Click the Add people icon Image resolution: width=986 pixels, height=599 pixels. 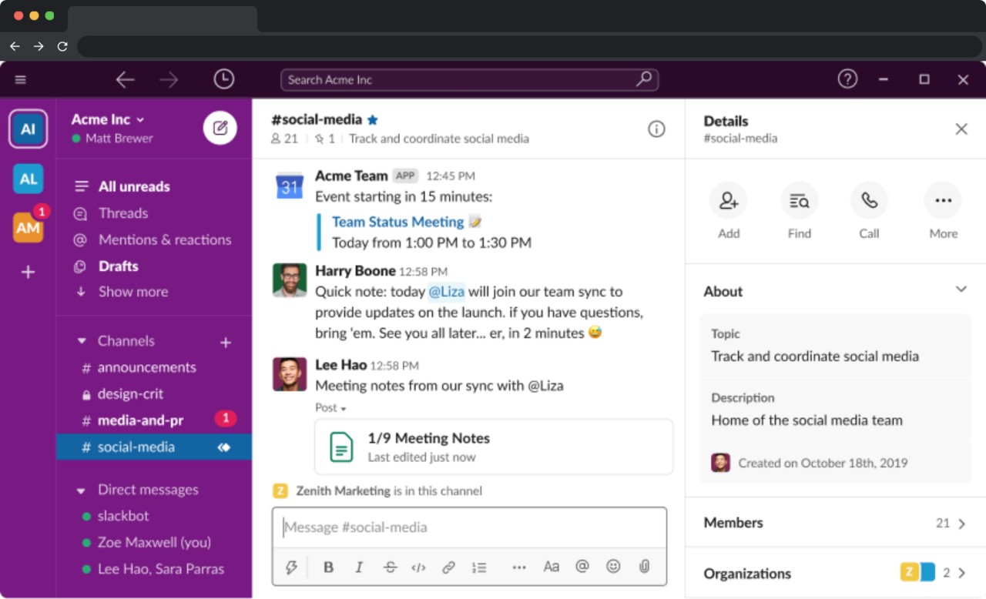pos(728,200)
